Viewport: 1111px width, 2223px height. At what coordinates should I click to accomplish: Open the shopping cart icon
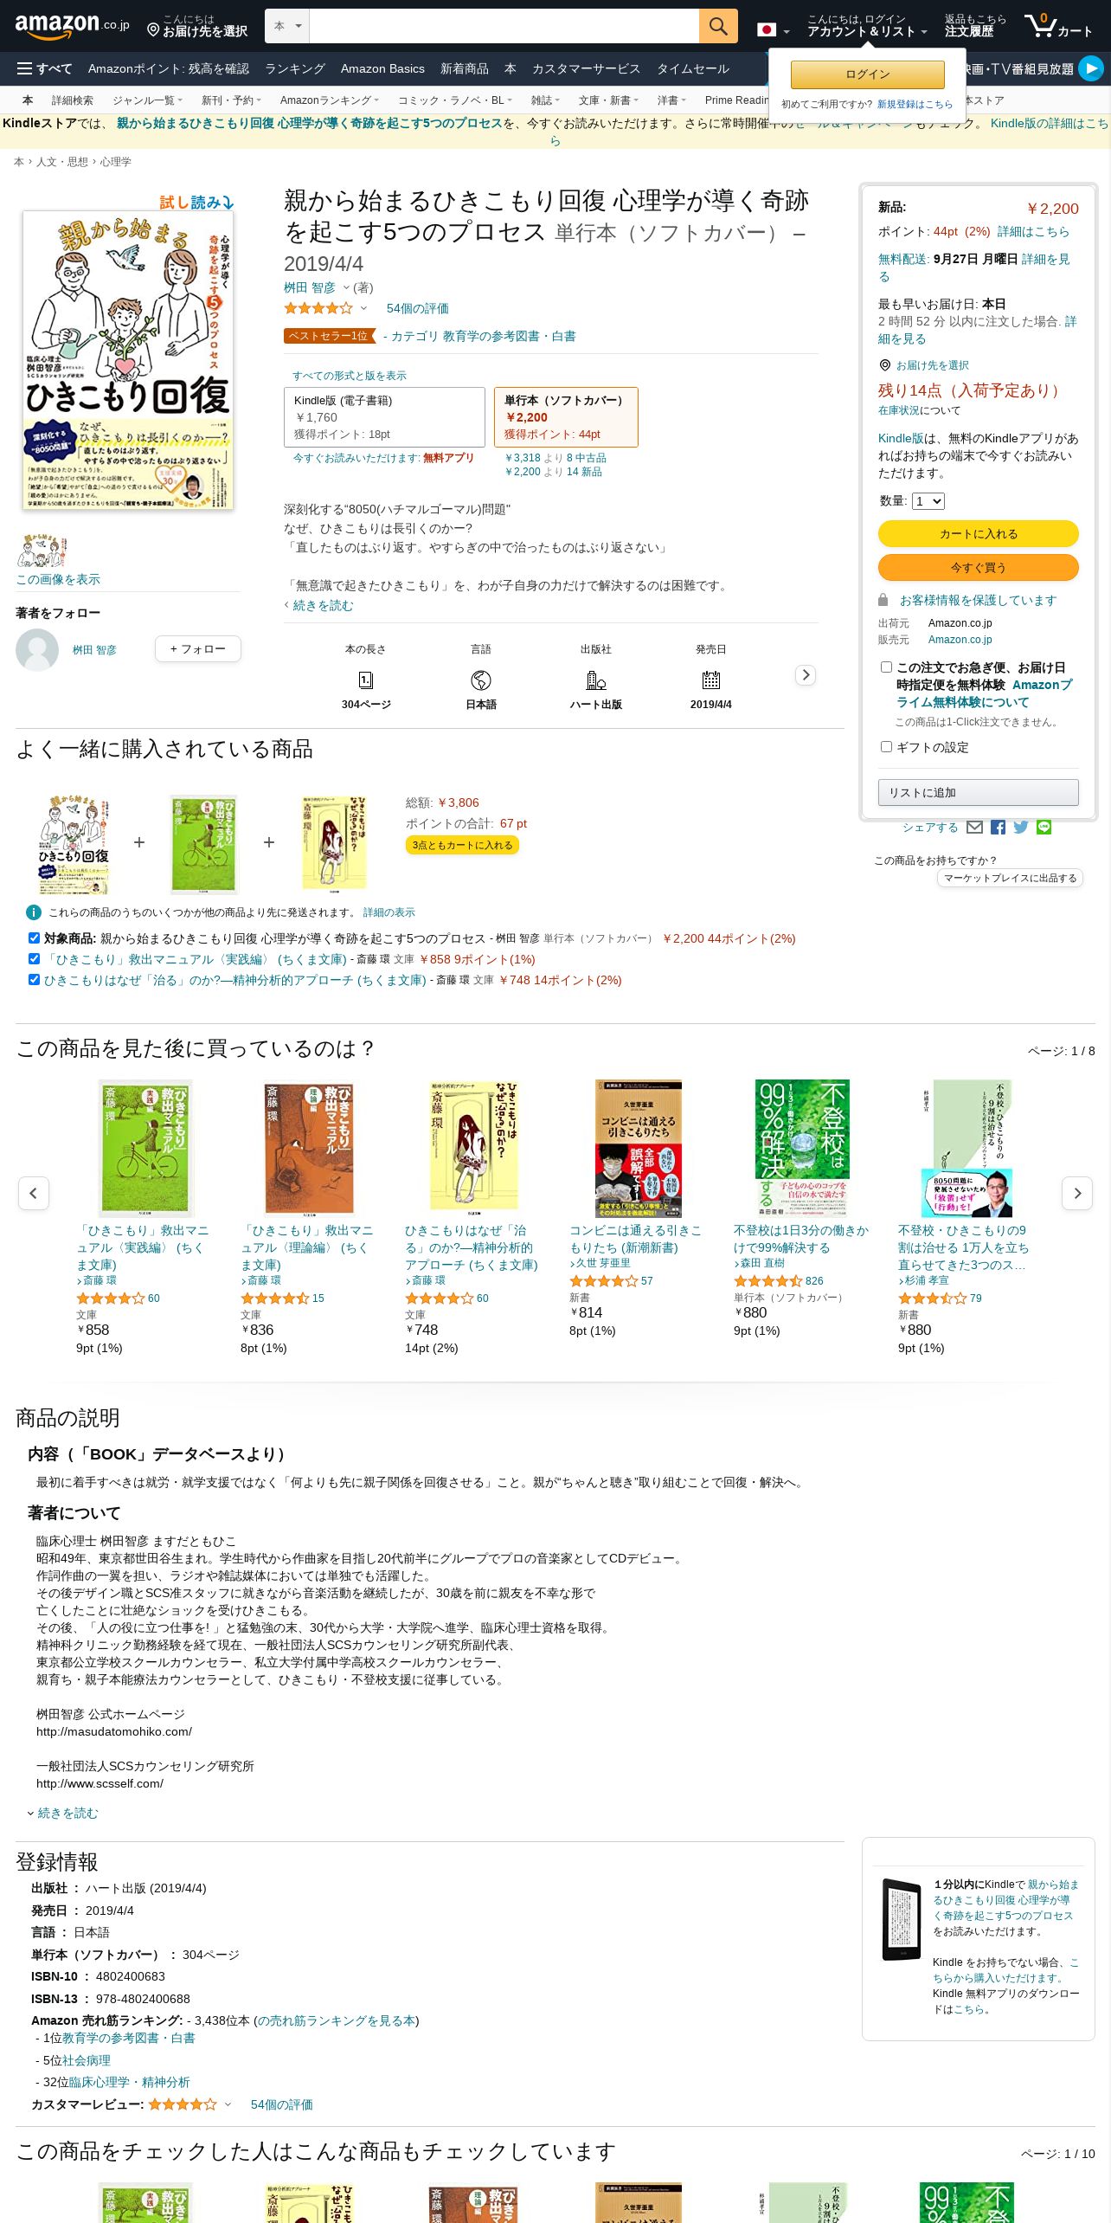(1057, 26)
